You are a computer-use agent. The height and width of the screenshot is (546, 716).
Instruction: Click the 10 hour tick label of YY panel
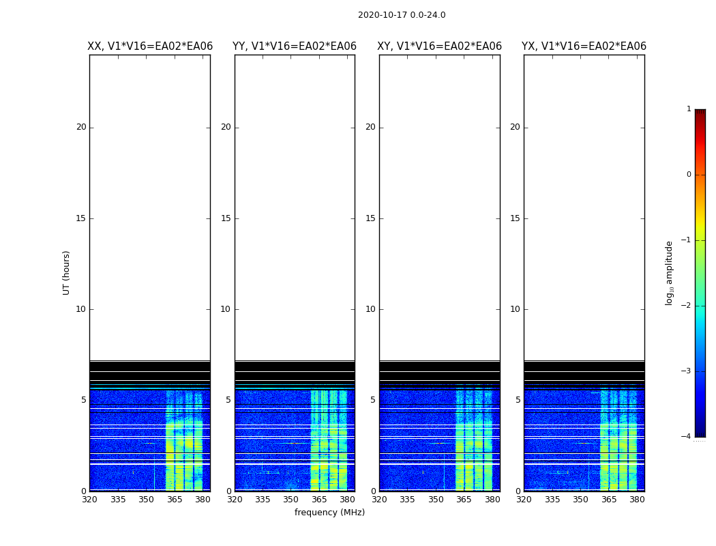(225, 309)
